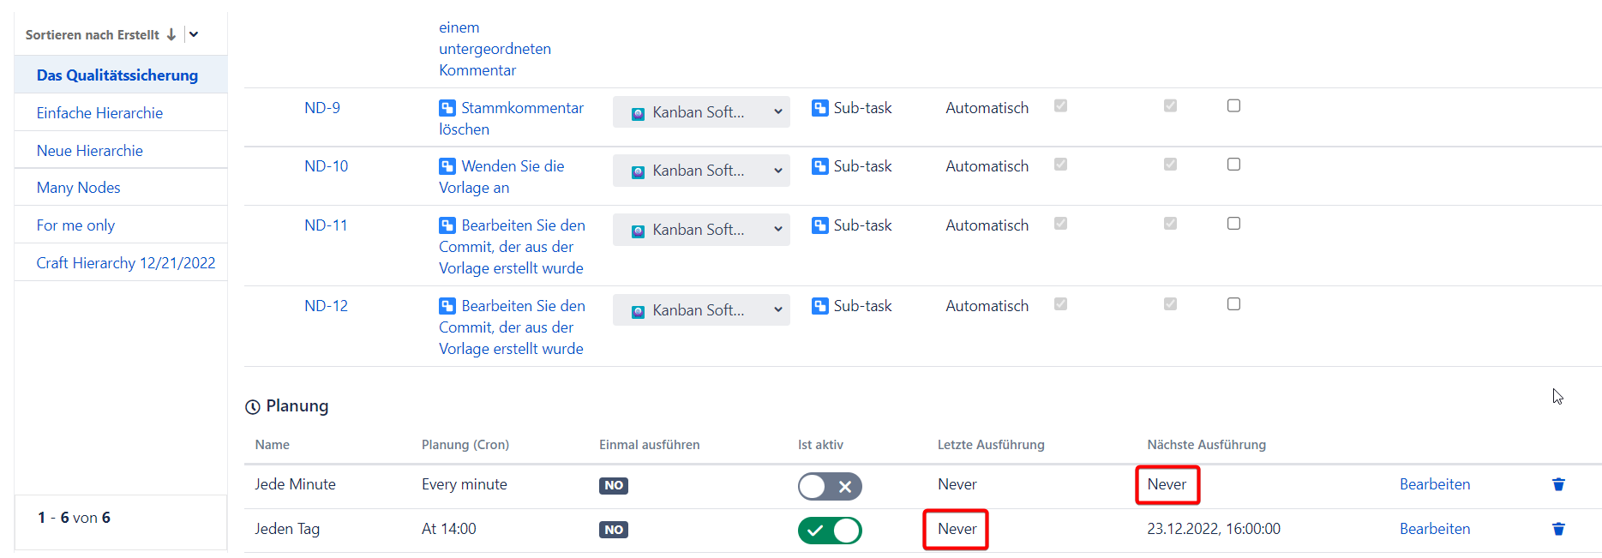Tick the unchecked checkbox in ND-12 row
Image resolution: width=1602 pixels, height=558 pixels.
pyautogui.click(x=1233, y=304)
